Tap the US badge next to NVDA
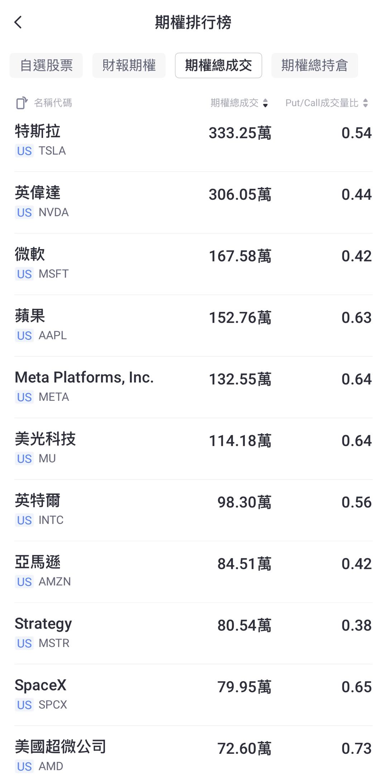 [x=24, y=212]
